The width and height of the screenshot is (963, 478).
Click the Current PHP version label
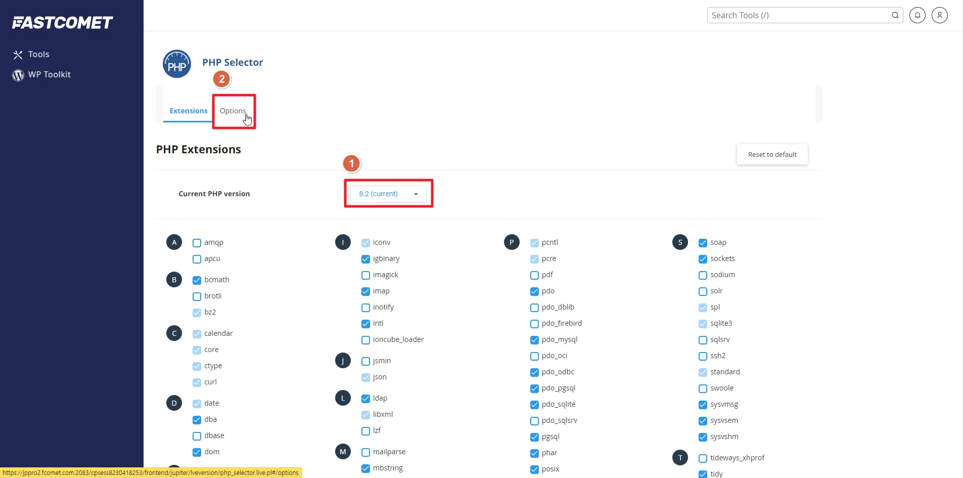click(214, 194)
